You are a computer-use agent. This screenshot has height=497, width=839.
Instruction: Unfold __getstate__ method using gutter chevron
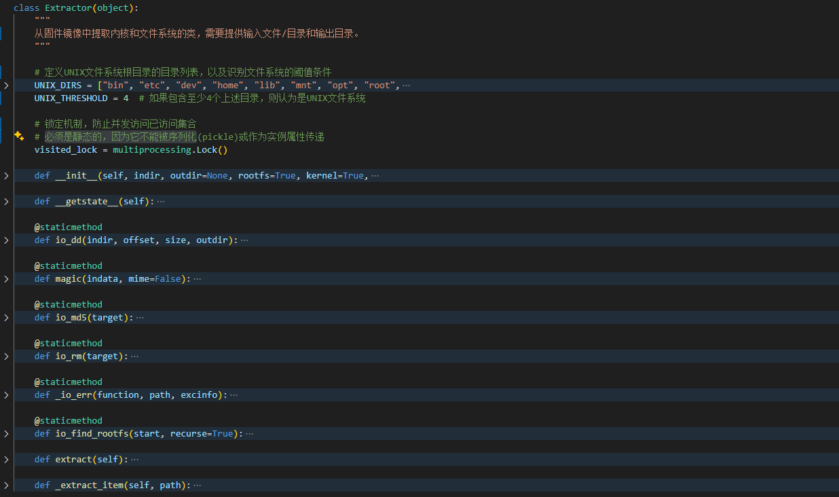pyautogui.click(x=6, y=202)
